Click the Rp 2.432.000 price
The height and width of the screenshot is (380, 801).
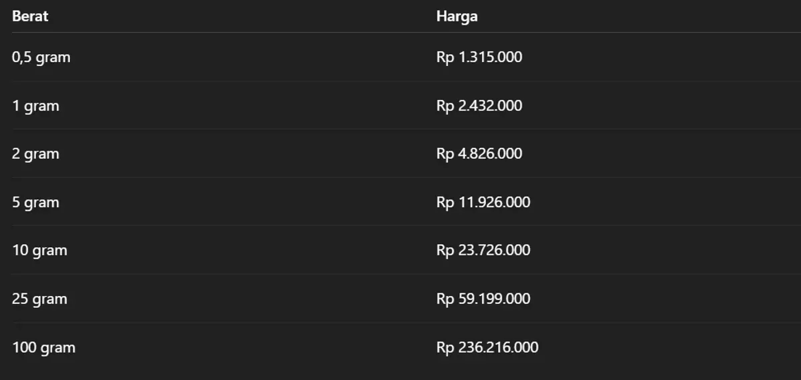point(479,106)
